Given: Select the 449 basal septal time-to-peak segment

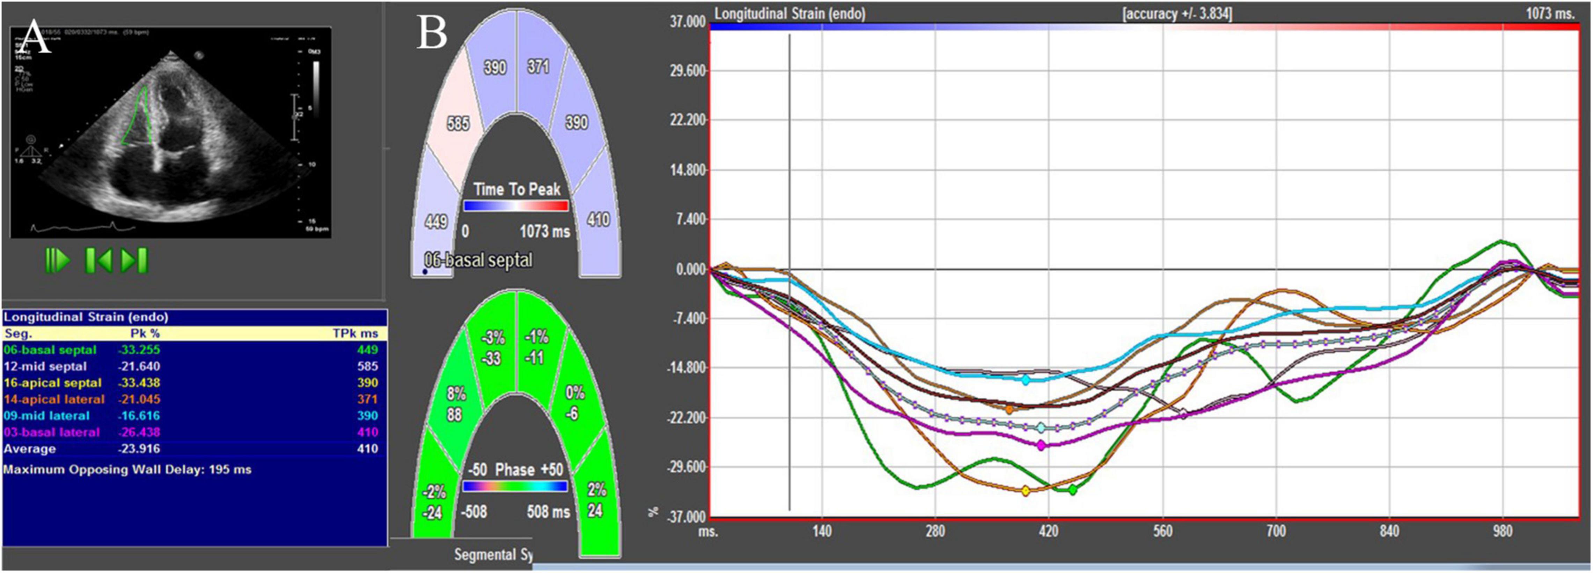Looking at the screenshot, I should point(435,221).
